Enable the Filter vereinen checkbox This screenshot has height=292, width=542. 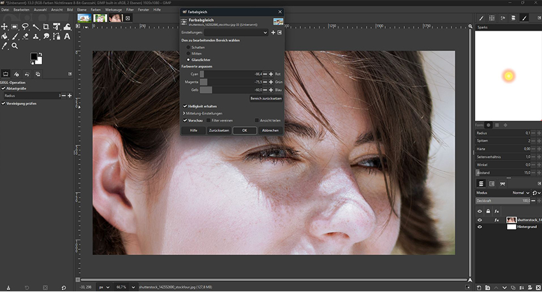click(209, 120)
